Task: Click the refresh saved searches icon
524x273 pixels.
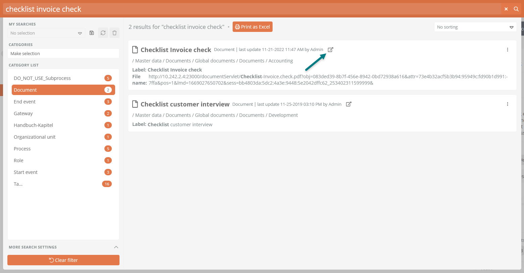Action: [x=103, y=33]
